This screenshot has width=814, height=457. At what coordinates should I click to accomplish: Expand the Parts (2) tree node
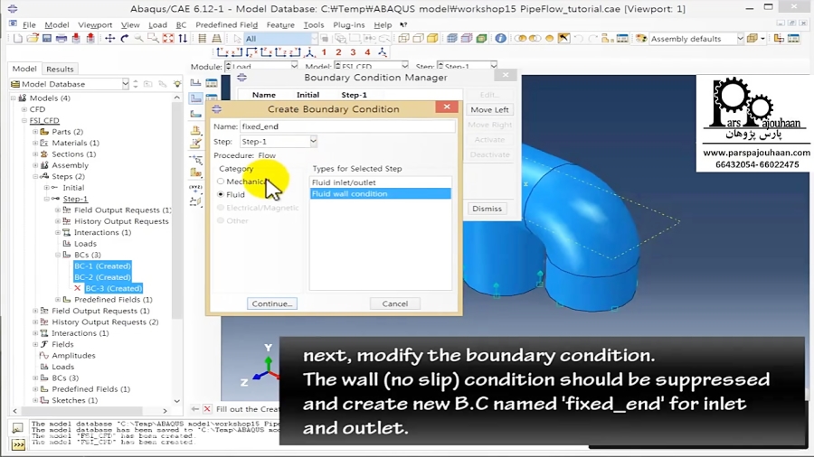click(x=35, y=132)
